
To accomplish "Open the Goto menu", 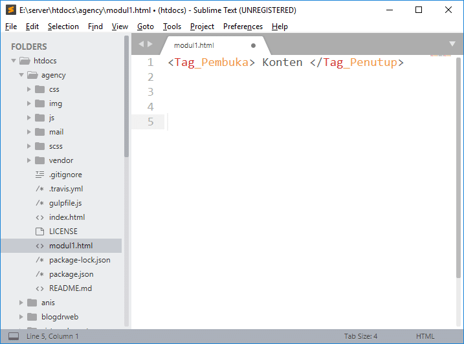I will [146, 27].
